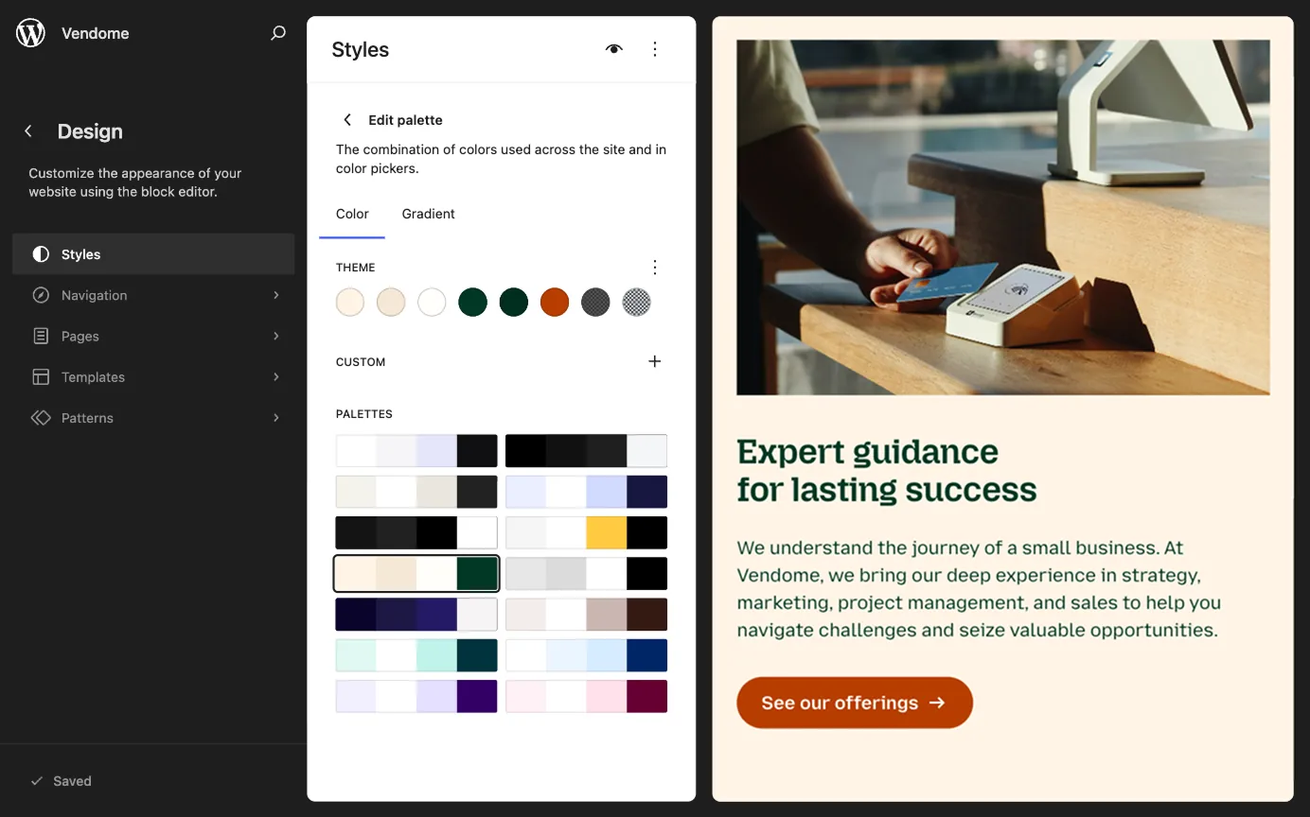1310x817 pixels.
Task: Open the search icon beside Vendome
Action: click(x=278, y=32)
